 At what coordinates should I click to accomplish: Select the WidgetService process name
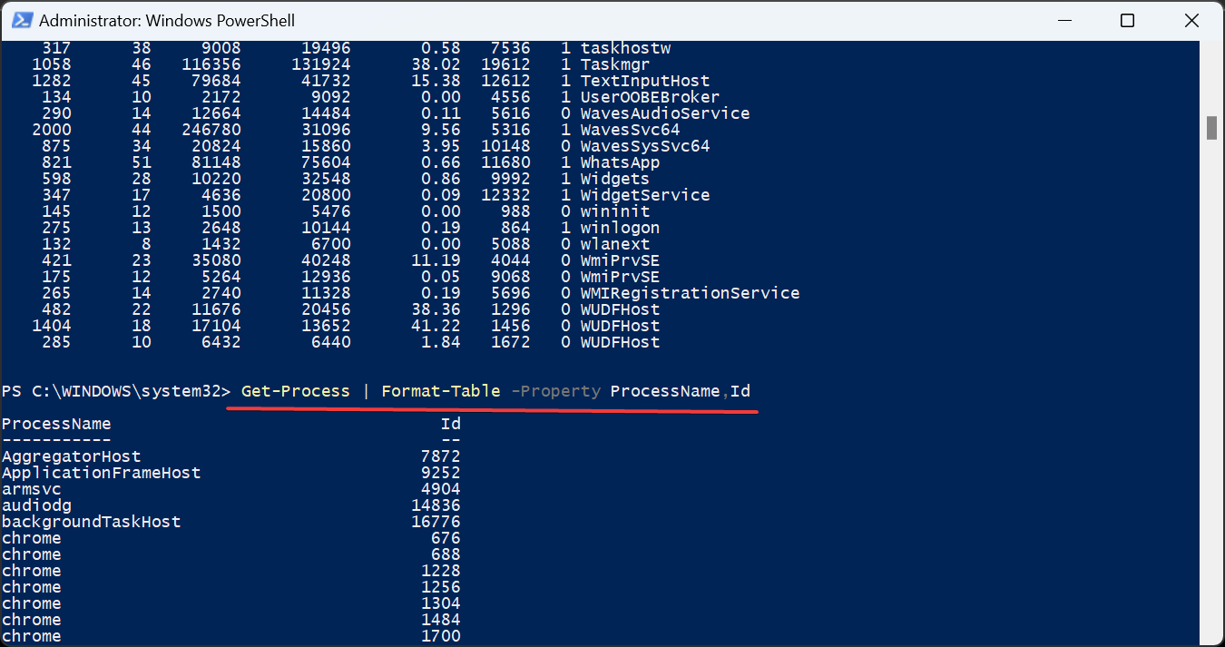click(646, 195)
